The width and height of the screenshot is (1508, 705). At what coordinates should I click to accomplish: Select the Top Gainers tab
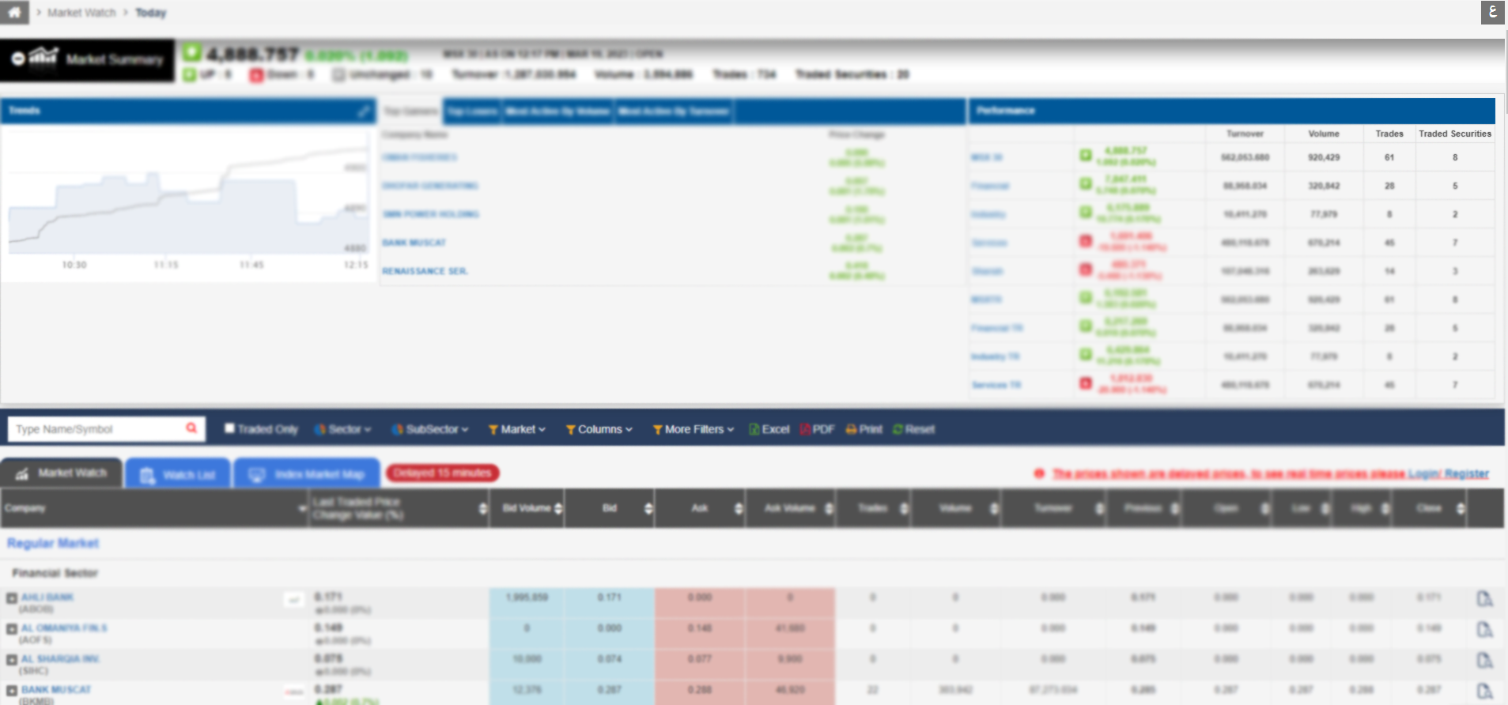coord(410,111)
